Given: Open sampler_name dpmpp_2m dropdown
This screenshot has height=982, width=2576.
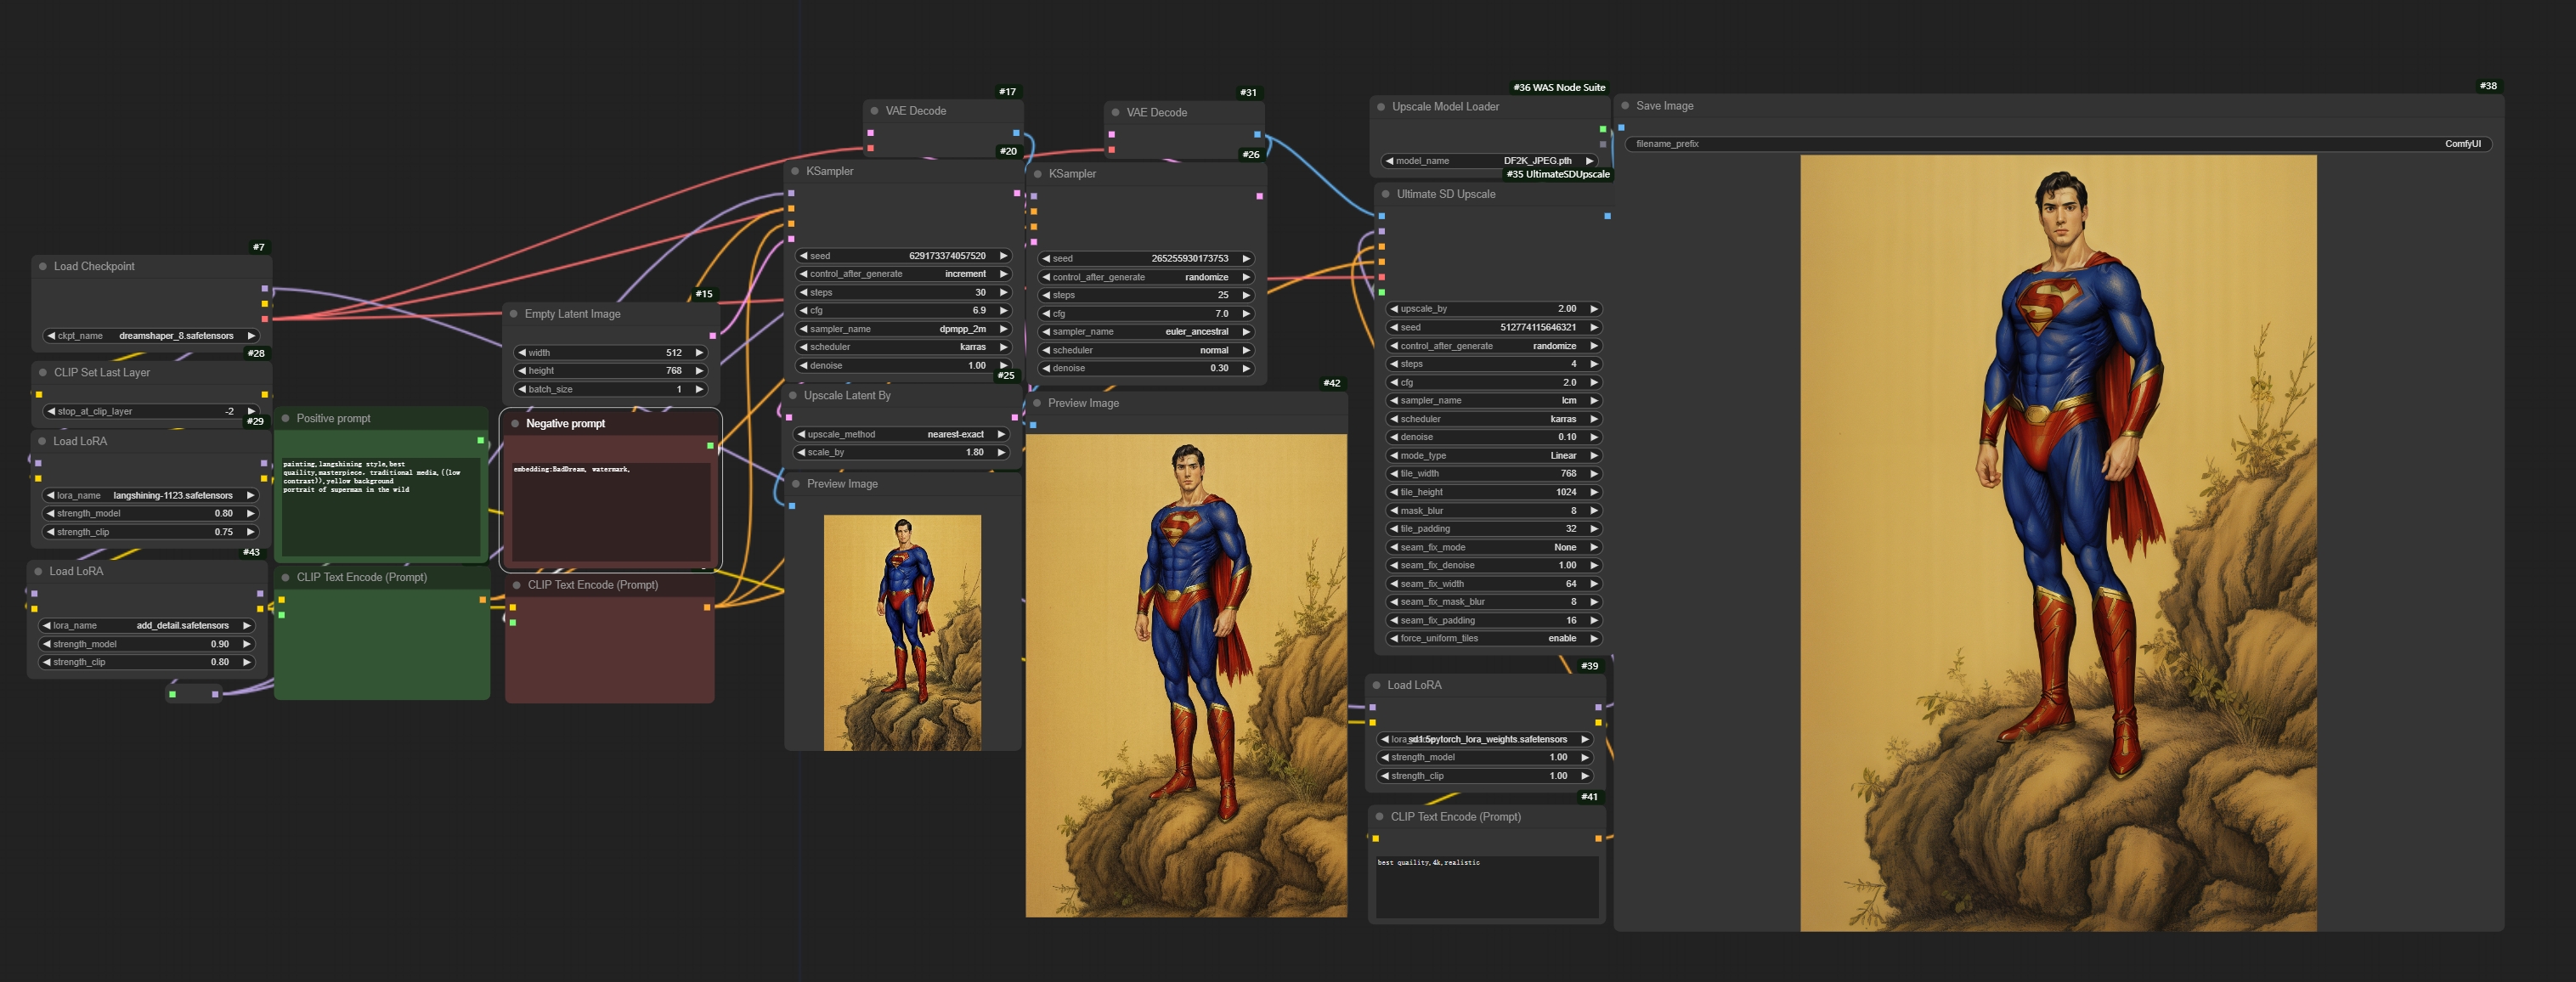Looking at the screenshot, I should [x=903, y=329].
